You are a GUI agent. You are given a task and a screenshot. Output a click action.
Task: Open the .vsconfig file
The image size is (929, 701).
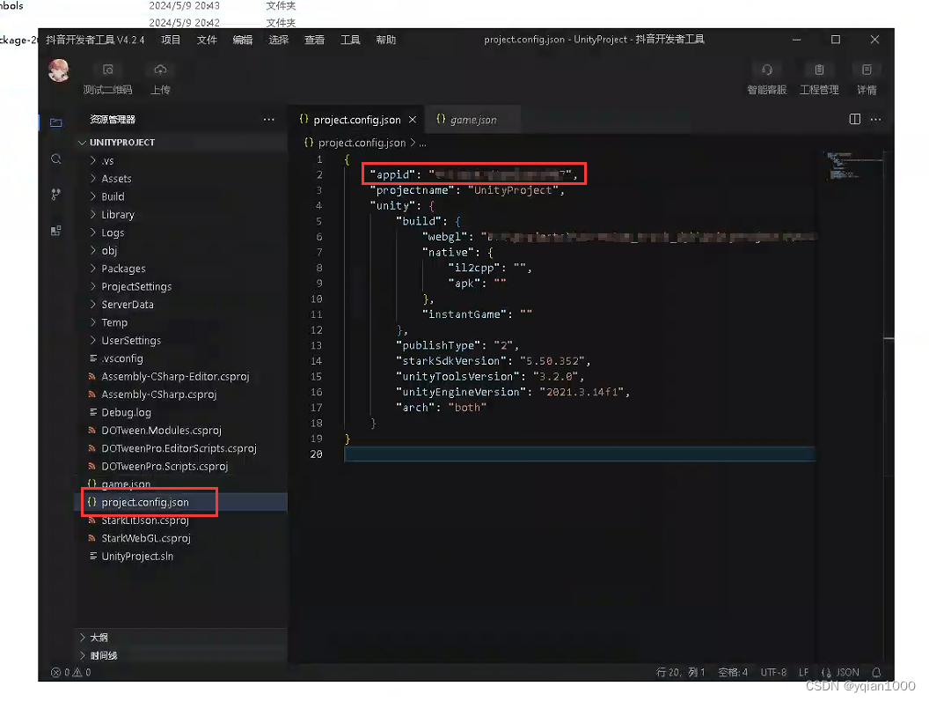click(x=180, y=358)
